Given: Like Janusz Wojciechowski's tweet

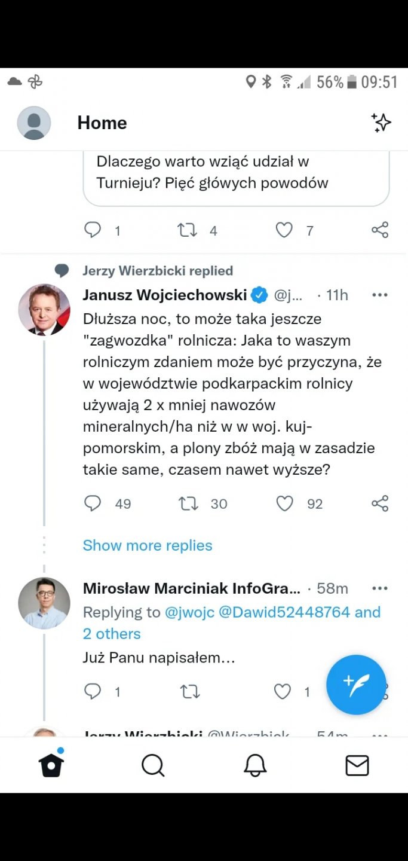Looking at the screenshot, I should coord(284,503).
